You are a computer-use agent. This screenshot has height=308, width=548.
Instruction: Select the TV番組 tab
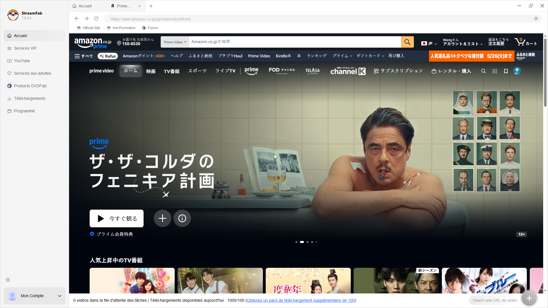tap(172, 71)
